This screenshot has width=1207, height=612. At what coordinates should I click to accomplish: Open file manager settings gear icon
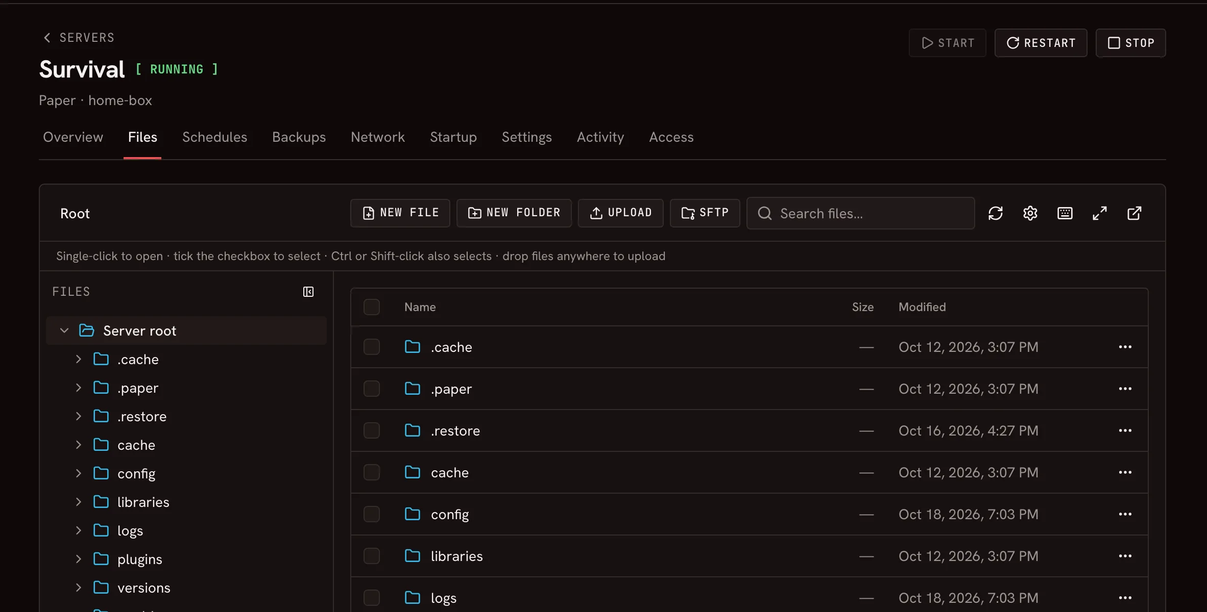(1030, 213)
